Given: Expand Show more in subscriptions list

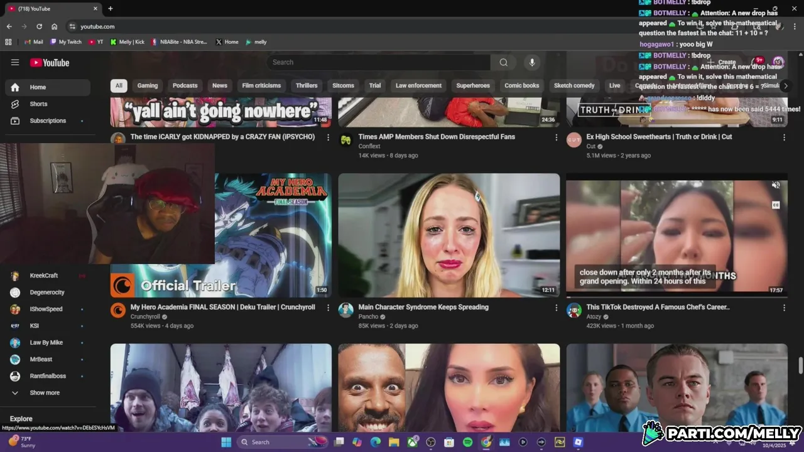Looking at the screenshot, I should point(48,392).
